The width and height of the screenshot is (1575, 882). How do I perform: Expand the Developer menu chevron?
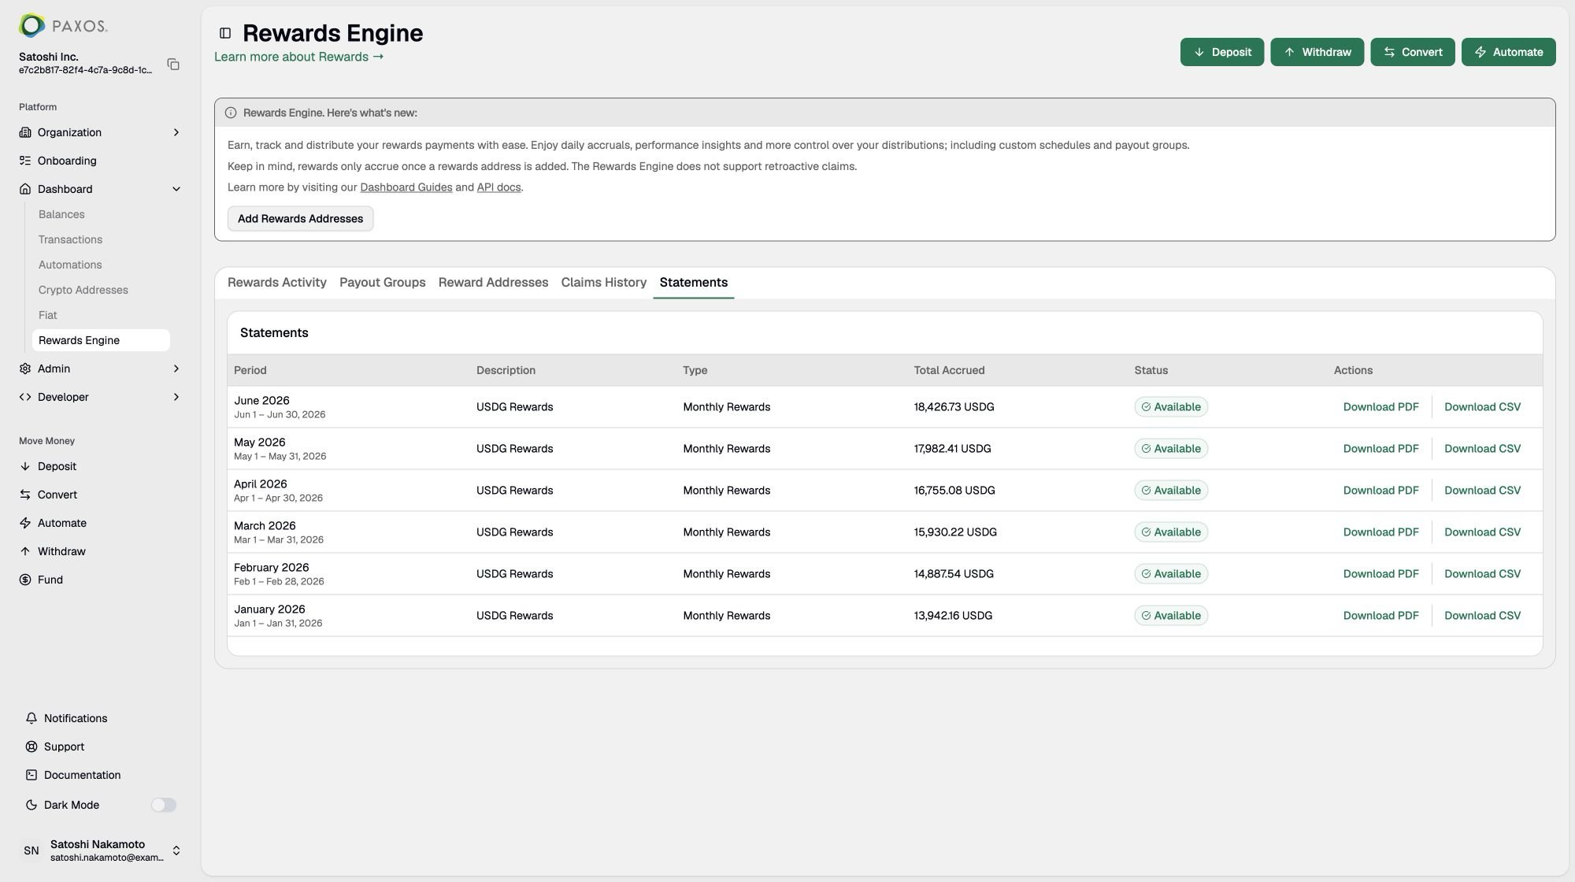coord(176,397)
